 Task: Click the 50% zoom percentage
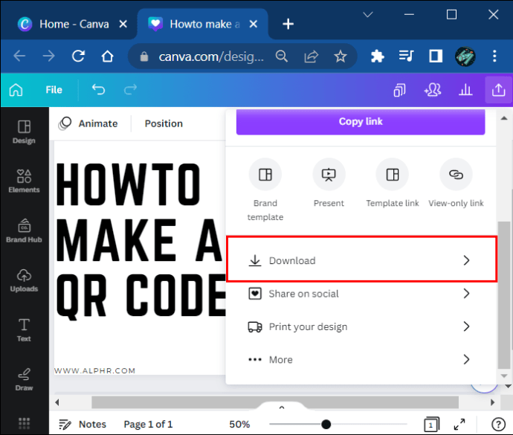pos(239,424)
